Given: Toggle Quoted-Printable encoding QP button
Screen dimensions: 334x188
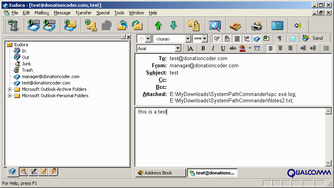Looking at the screenshot, I should pyautogui.click(x=217, y=39).
